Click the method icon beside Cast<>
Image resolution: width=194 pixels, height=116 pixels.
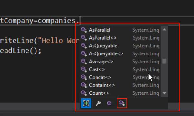point(84,70)
